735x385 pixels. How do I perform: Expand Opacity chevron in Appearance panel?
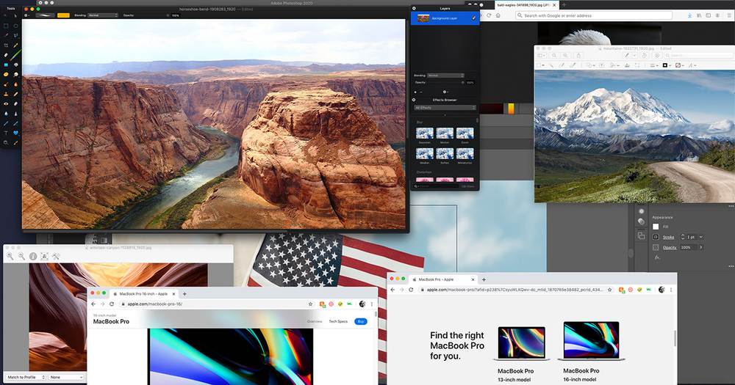700,247
